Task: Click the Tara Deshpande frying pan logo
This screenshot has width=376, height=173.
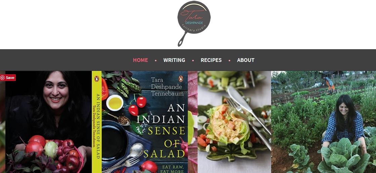Action: [194, 23]
